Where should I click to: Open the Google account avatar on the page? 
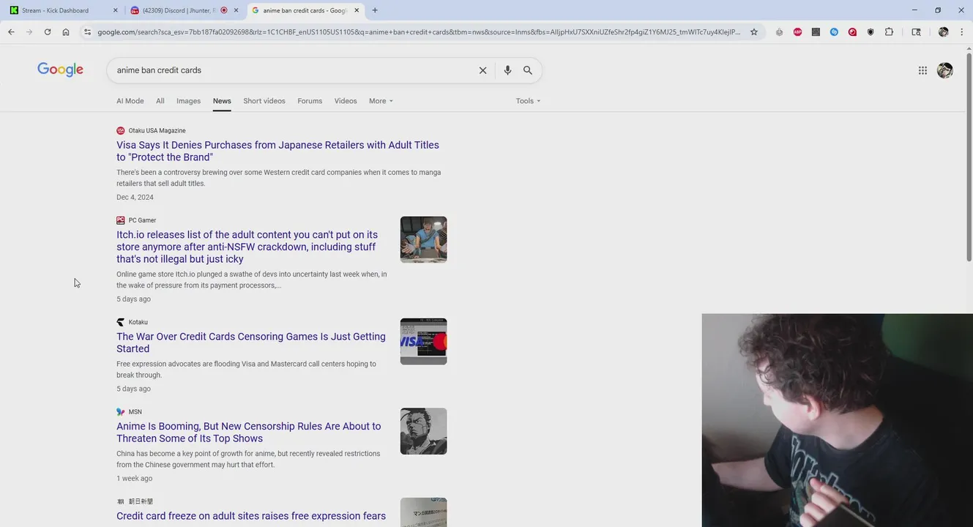(x=945, y=70)
